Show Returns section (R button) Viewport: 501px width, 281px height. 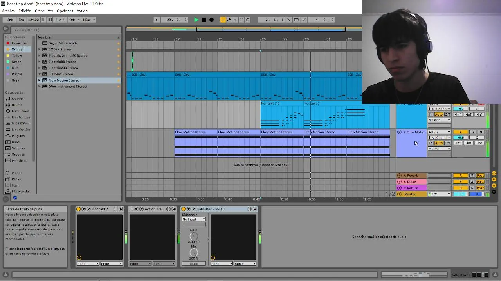tap(494, 180)
